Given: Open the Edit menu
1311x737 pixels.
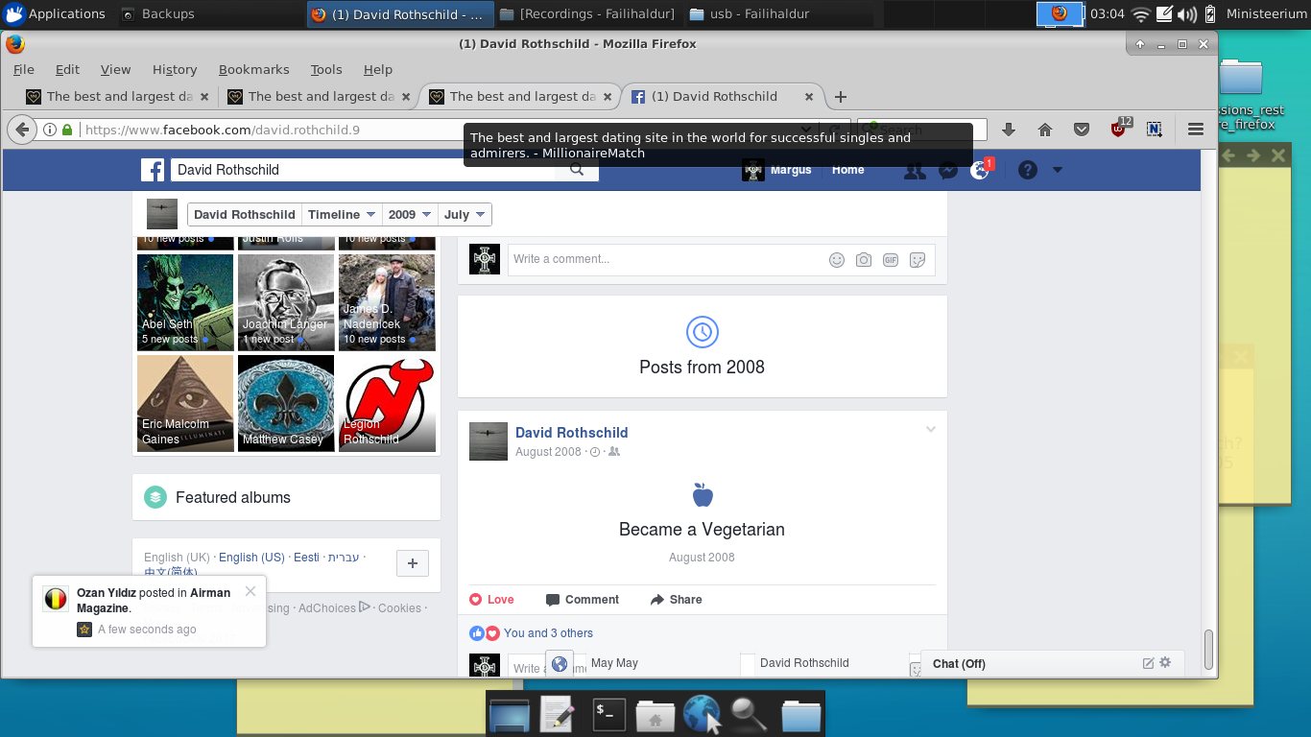Looking at the screenshot, I should tap(67, 69).
